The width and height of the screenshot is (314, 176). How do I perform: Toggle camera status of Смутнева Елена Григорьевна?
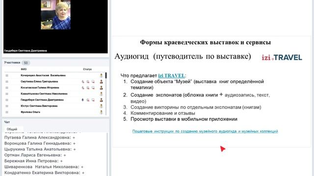pyautogui.click(x=88, y=82)
